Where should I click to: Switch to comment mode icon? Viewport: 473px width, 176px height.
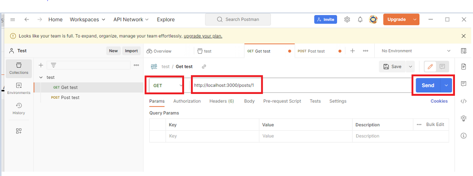point(442,67)
